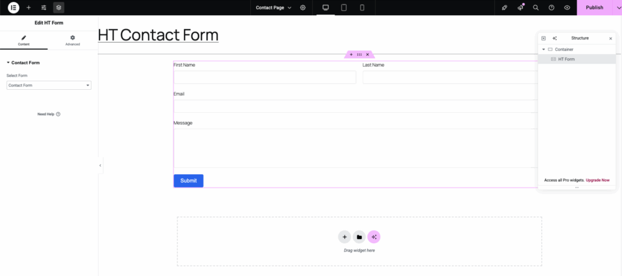Open the Help question mark icon

pos(552,7)
